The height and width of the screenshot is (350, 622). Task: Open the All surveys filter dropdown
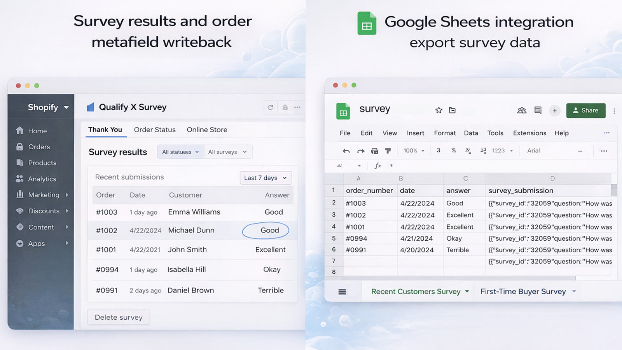(228, 152)
